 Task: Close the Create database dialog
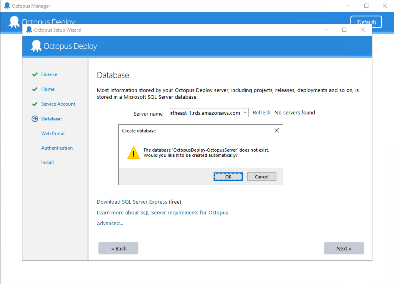pos(277,130)
